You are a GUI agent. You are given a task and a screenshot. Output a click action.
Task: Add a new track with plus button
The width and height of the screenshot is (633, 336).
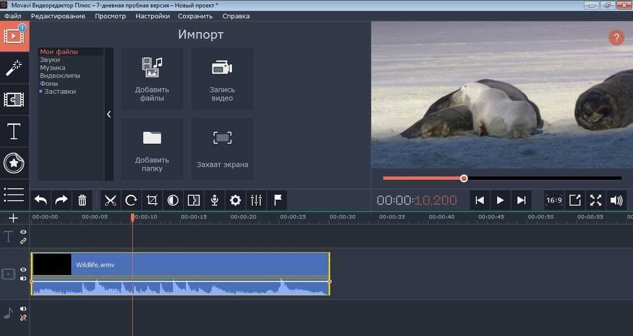point(13,218)
